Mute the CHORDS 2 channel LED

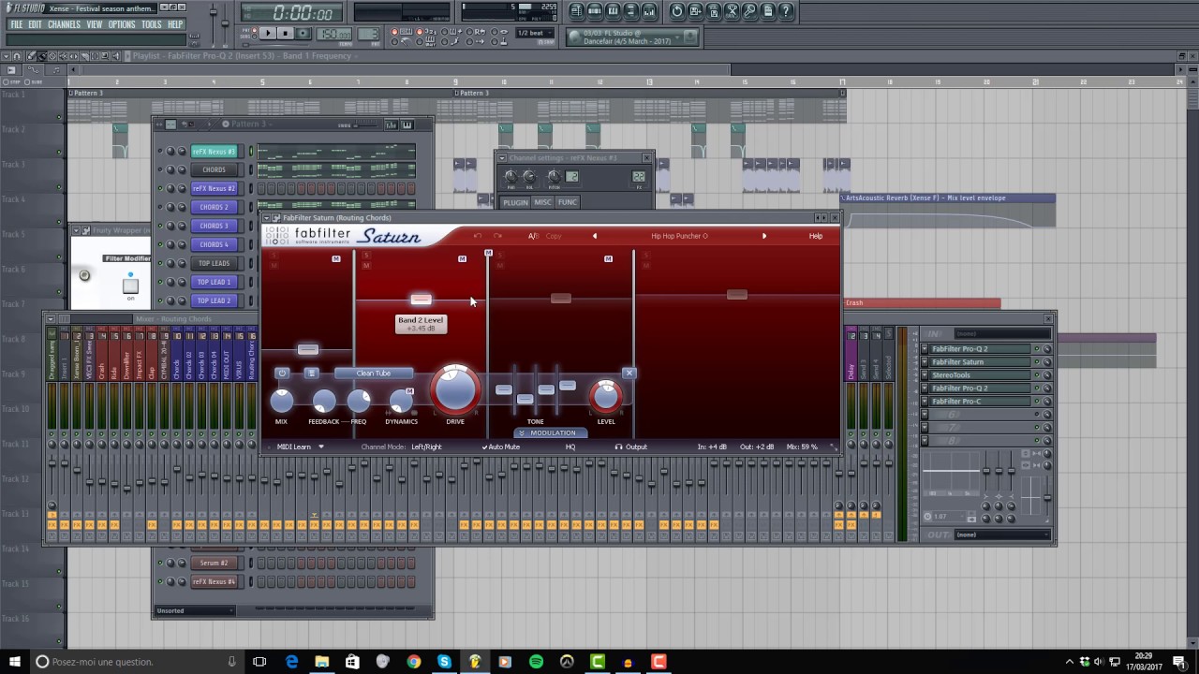(160, 207)
